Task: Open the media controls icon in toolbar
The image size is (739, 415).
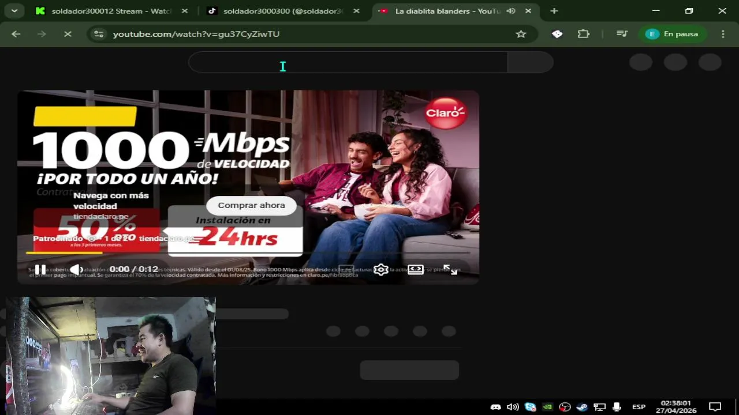Action: pyautogui.click(x=622, y=34)
